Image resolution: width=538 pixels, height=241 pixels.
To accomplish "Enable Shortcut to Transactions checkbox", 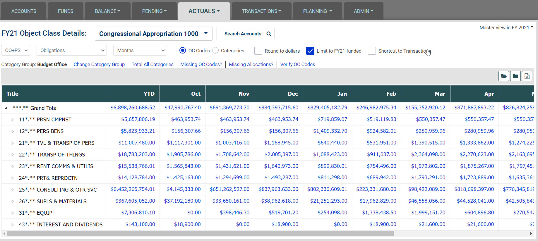I will (372, 51).
